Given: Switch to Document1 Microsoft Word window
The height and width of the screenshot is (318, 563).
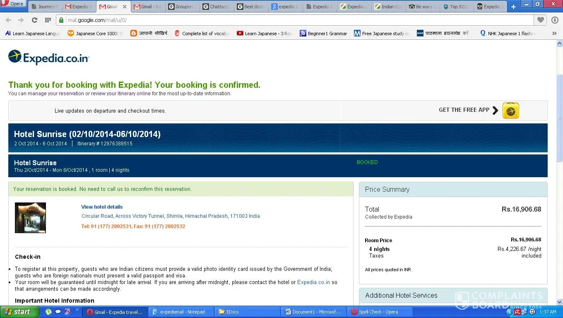Looking at the screenshot, I should [313, 312].
